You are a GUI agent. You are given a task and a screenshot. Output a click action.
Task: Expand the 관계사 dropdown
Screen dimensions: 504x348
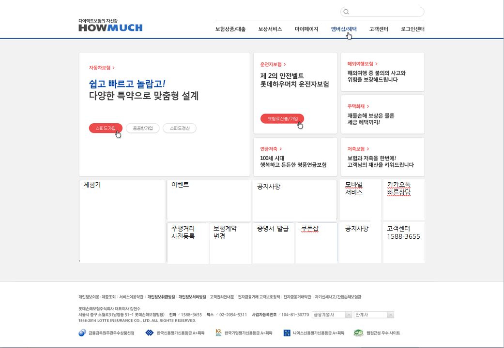(x=374, y=315)
